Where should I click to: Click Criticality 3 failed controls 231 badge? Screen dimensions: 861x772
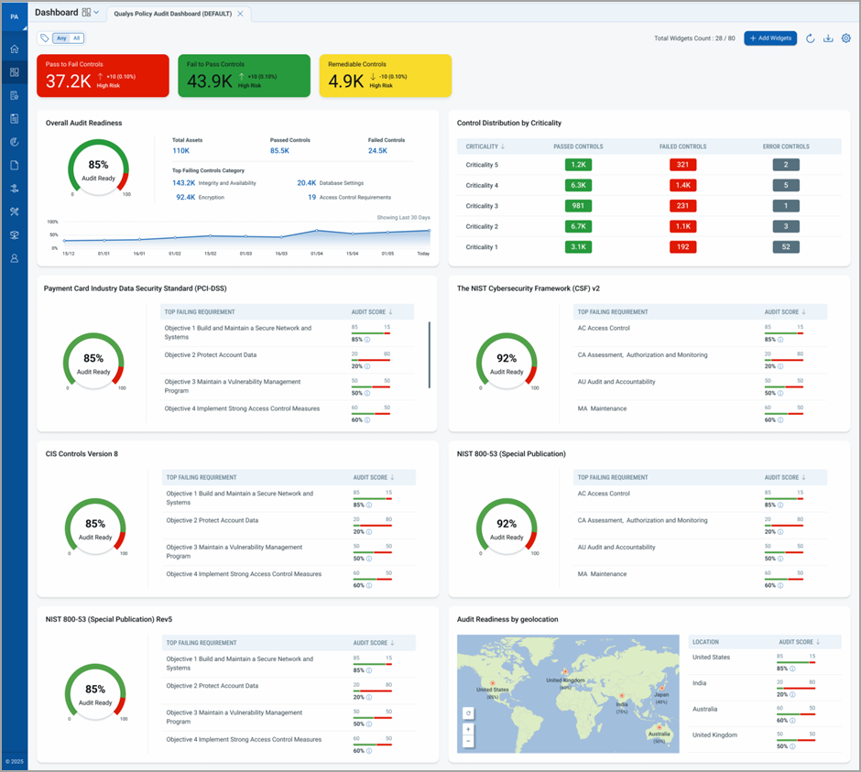pyautogui.click(x=682, y=206)
